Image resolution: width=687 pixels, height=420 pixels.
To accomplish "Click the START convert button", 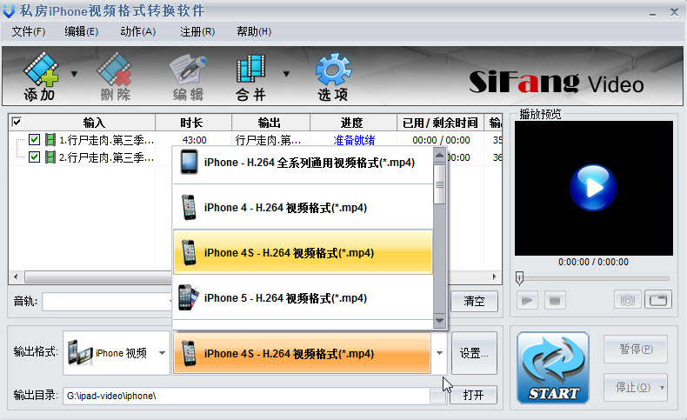I will click(x=553, y=368).
